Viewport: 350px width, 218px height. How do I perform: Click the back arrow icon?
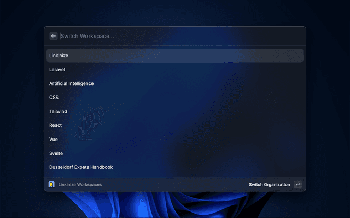pyautogui.click(x=54, y=36)
